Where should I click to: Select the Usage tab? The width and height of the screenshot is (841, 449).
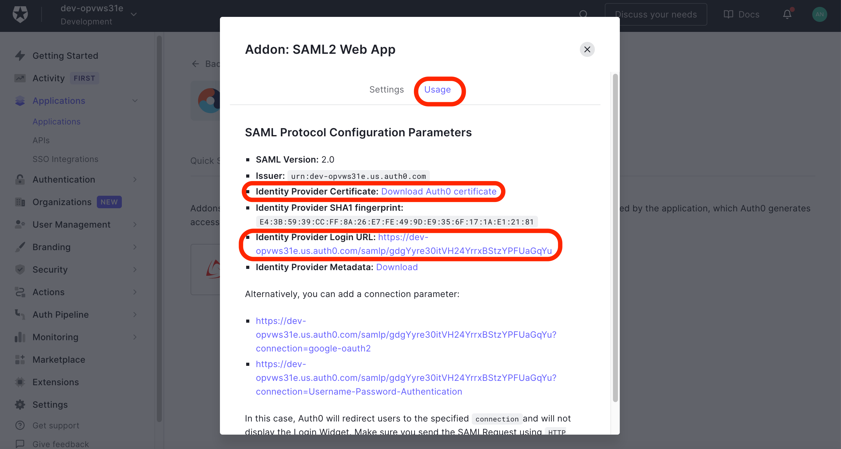coord(437,90)
